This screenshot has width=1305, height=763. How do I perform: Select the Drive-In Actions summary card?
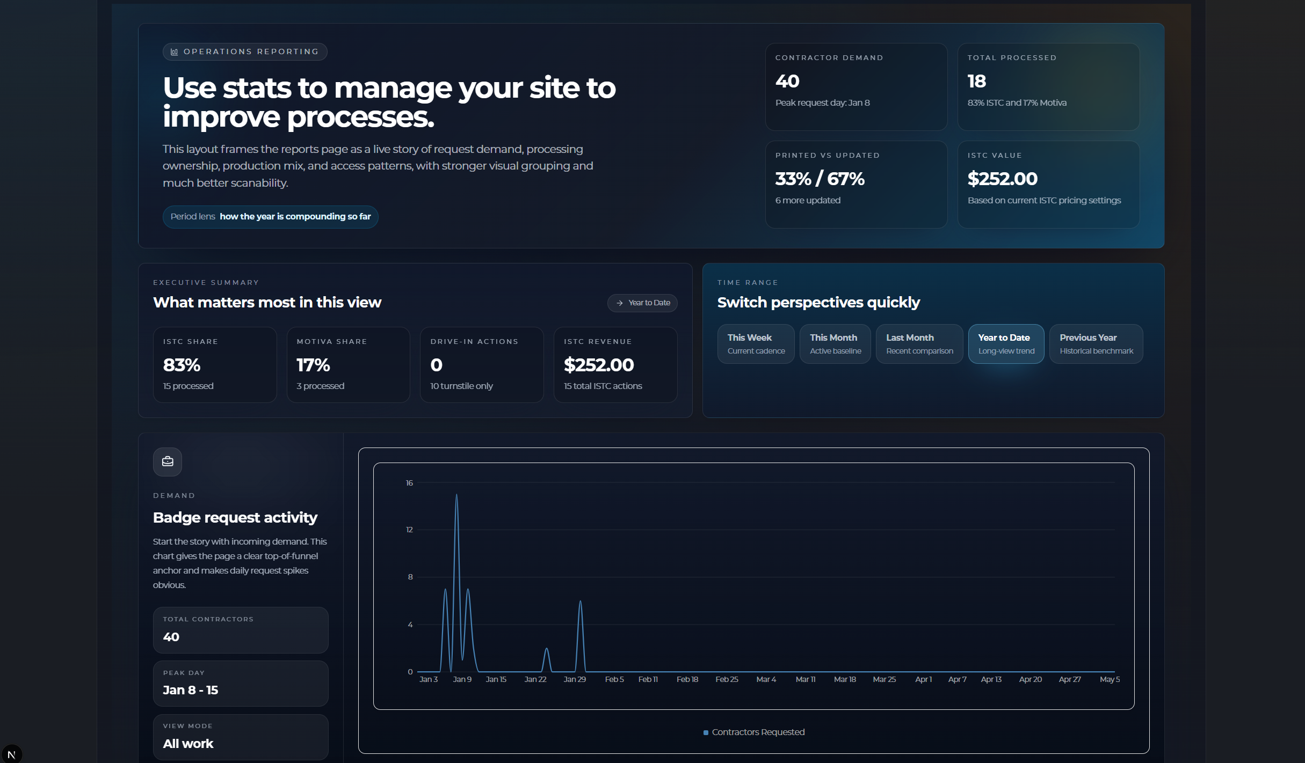[x=482, y=365]
